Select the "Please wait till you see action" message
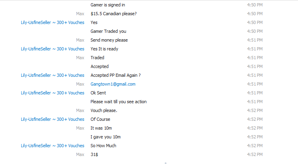The width and height of the screenshot is (298, 164). (118, 102)
